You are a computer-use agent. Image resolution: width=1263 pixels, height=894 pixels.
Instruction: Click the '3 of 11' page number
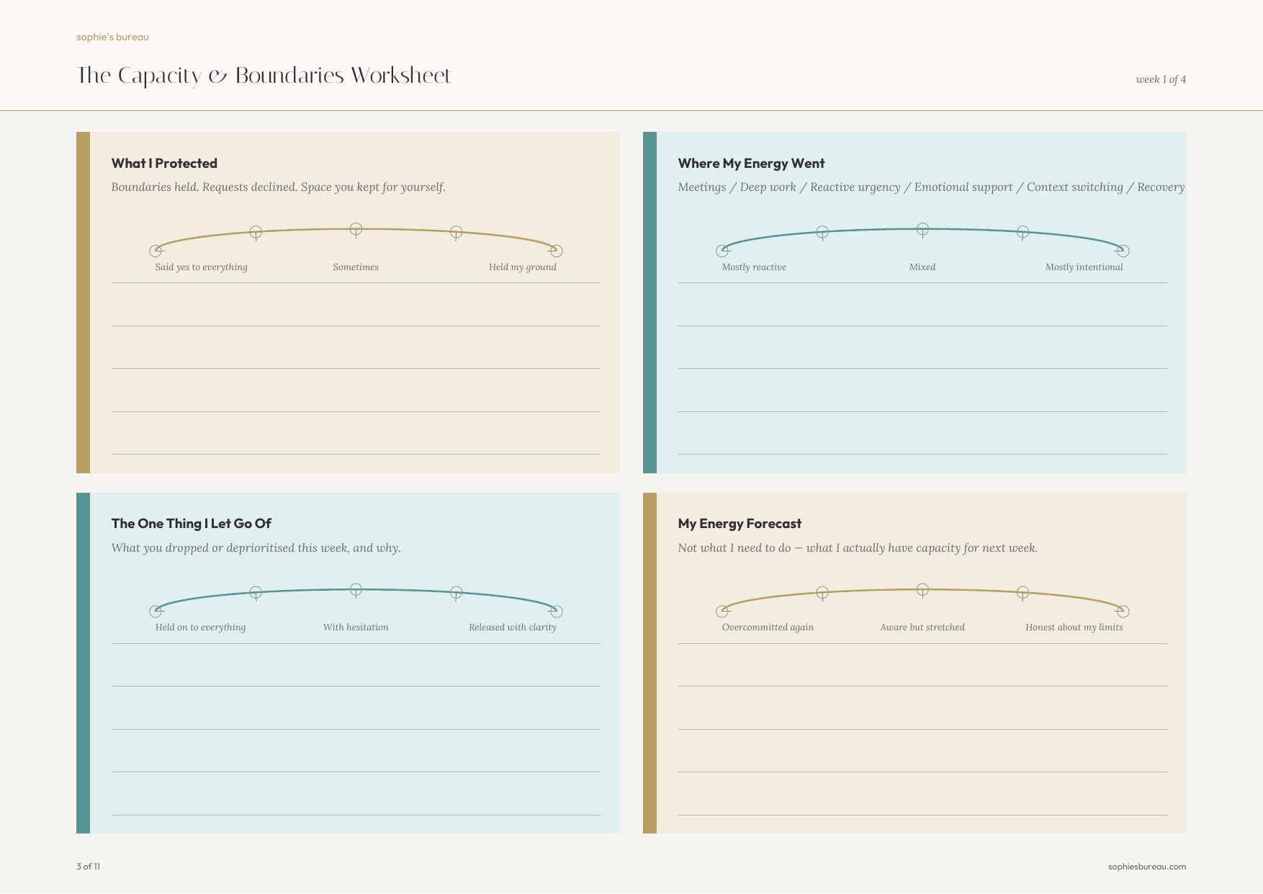pyautogui.click(x=88, y=867)
